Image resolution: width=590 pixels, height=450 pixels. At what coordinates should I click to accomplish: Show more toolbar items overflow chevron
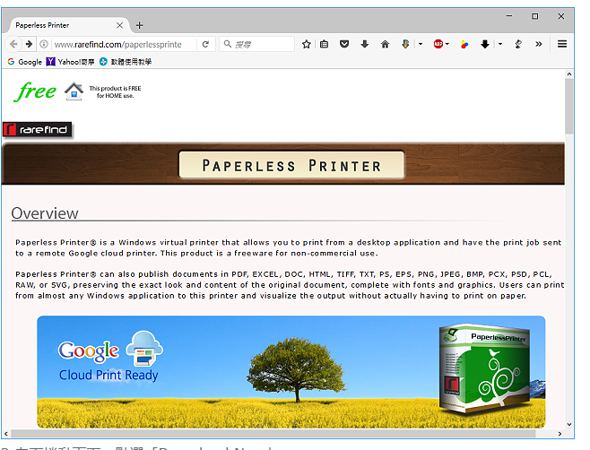point(539,44)
